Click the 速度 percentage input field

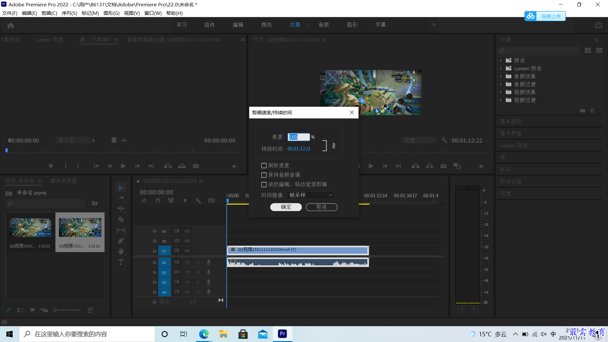[299, 137]
